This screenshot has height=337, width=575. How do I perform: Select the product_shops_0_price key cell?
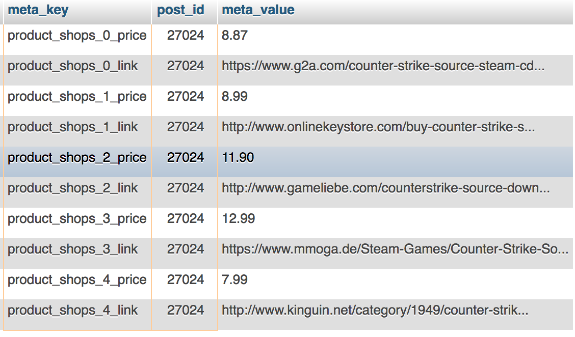point(77,40)
